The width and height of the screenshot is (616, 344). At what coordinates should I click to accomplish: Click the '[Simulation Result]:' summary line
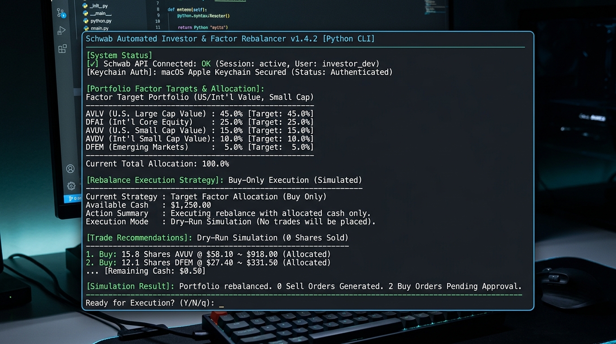click(x=304, y=286)
